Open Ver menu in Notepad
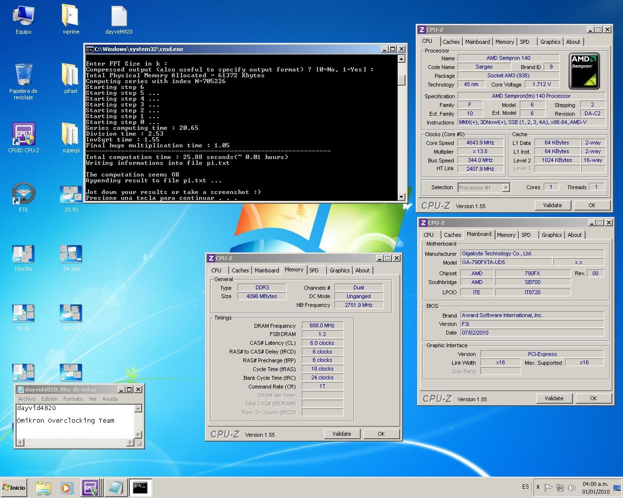The width and height of the screenshot is (623, 498). (x=92, y=399)
